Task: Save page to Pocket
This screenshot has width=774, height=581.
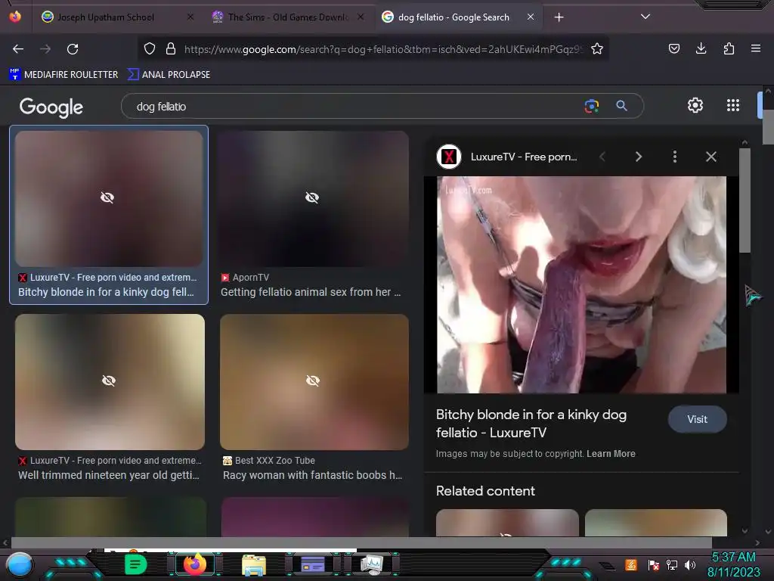Action: tap(674, 48)
